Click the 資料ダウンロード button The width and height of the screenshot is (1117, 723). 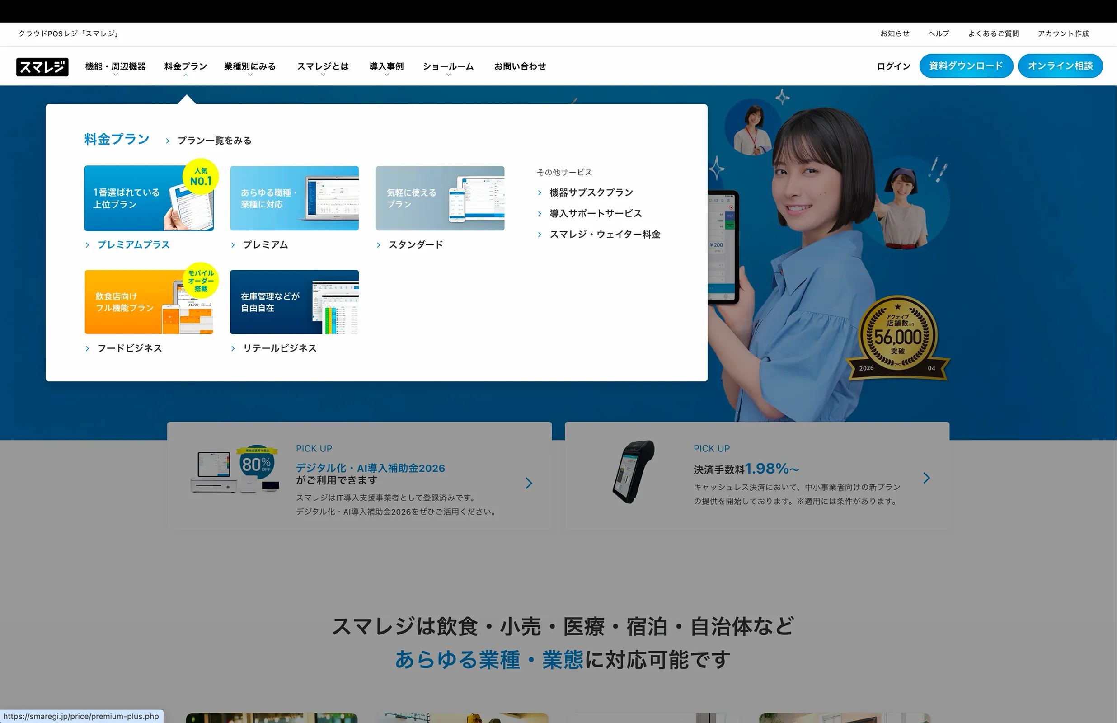[x=966, y=66]
